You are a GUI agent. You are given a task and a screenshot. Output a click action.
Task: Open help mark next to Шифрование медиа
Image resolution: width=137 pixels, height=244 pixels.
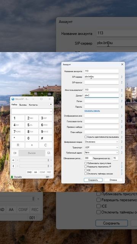[x=122, y=142]
